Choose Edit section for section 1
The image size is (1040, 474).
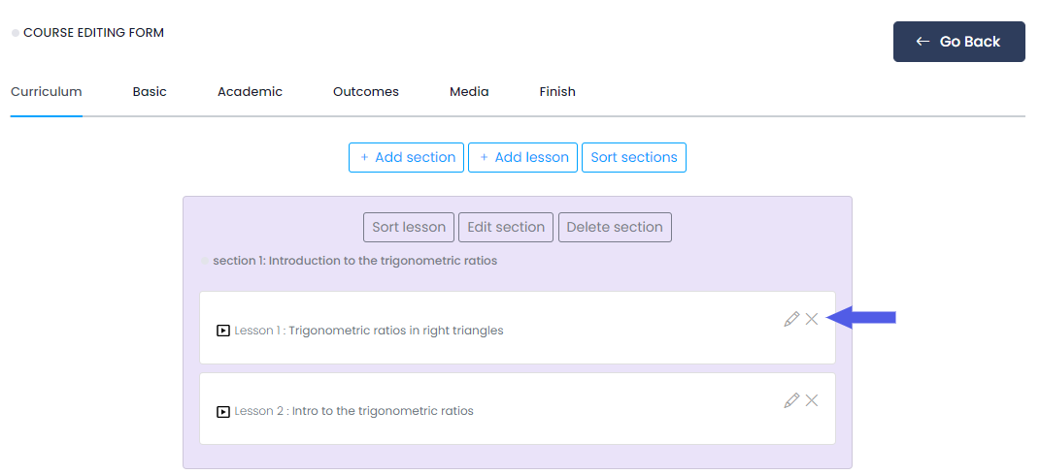pyautogui.click(x=506, y=228)
